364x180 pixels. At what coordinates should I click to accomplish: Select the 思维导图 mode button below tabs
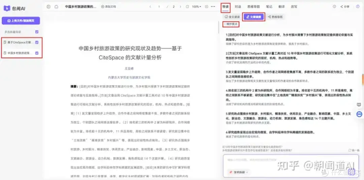(x=275, y=17)
